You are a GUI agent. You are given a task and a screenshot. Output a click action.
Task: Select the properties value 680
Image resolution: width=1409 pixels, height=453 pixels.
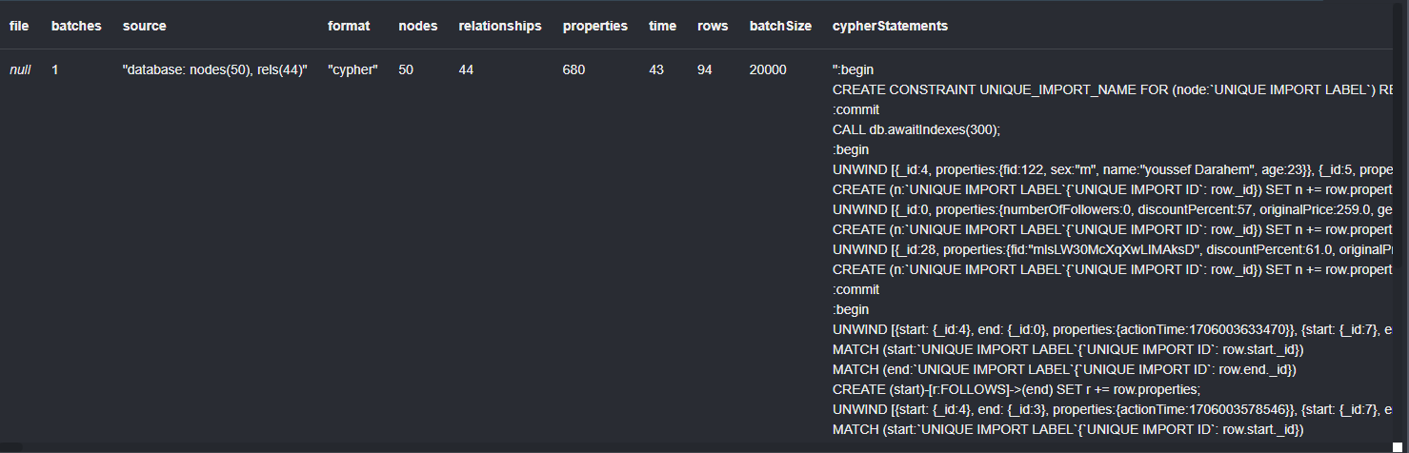click(574, 70)
